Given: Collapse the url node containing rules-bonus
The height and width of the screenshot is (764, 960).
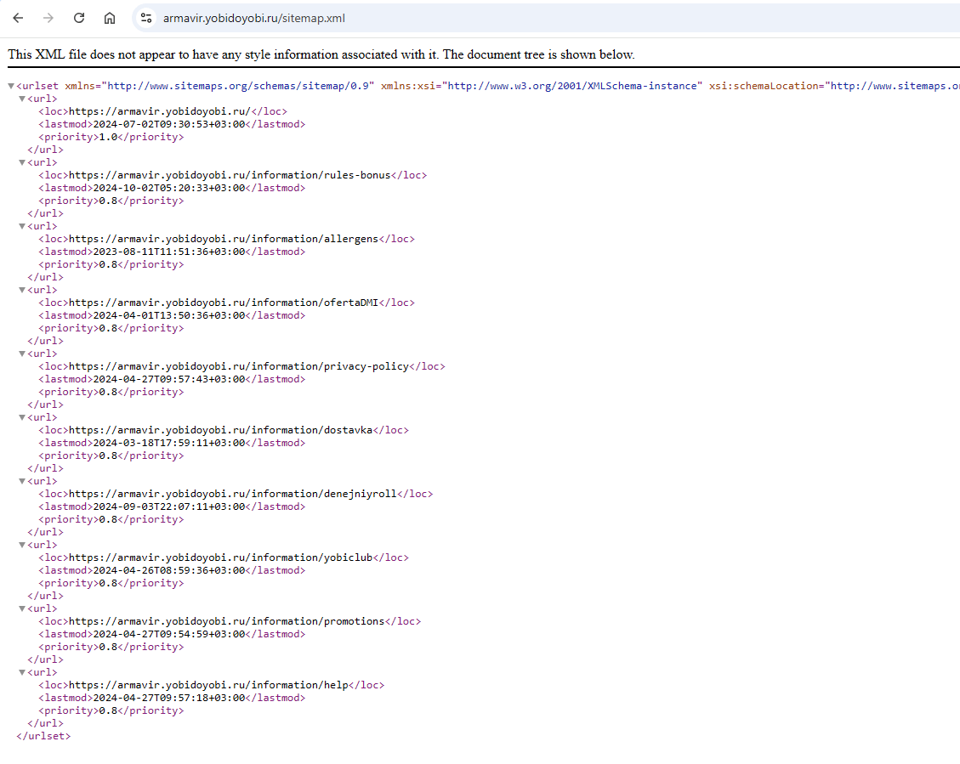Looking at the screenshot, I should [x=22, y=162].
